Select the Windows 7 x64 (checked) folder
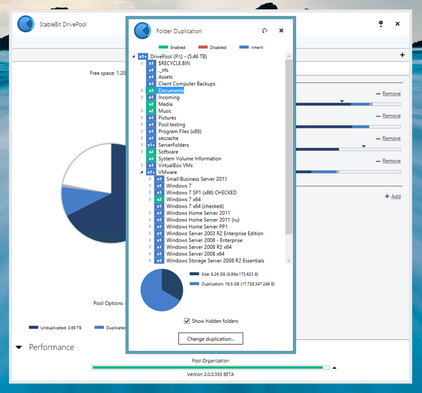 195,206
